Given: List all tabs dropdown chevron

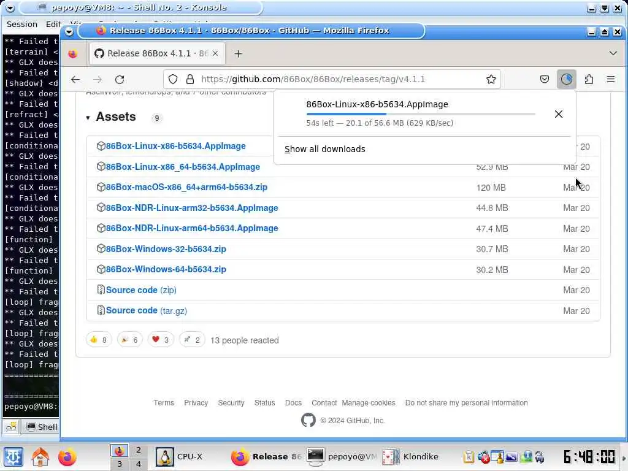Looking at the screenshot, I should pos(613,53).
